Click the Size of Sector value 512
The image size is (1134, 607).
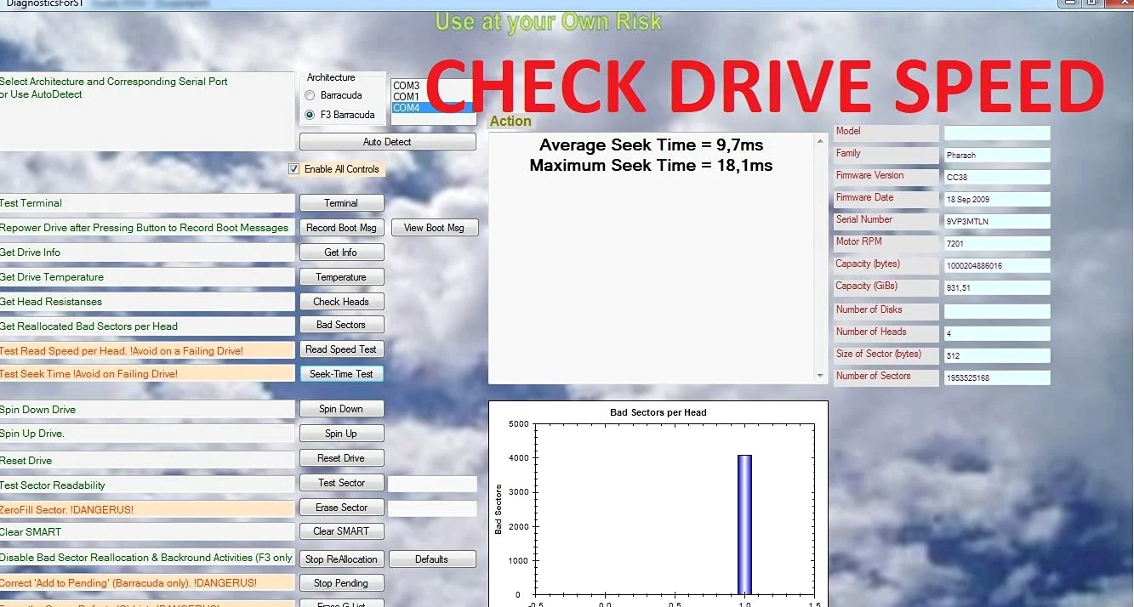tap(997, 356)
